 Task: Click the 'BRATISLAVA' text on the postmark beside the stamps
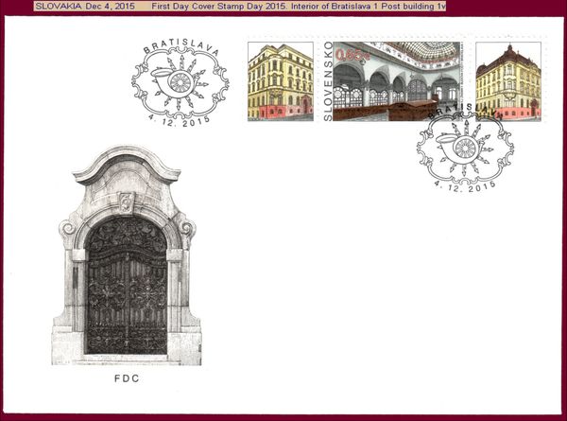point(181,46)
